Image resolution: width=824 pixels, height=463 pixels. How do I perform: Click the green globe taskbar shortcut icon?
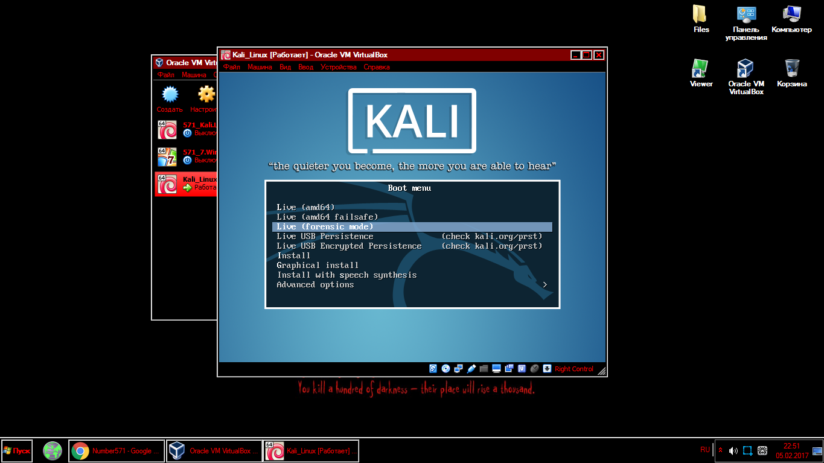[x=53, y=450]
